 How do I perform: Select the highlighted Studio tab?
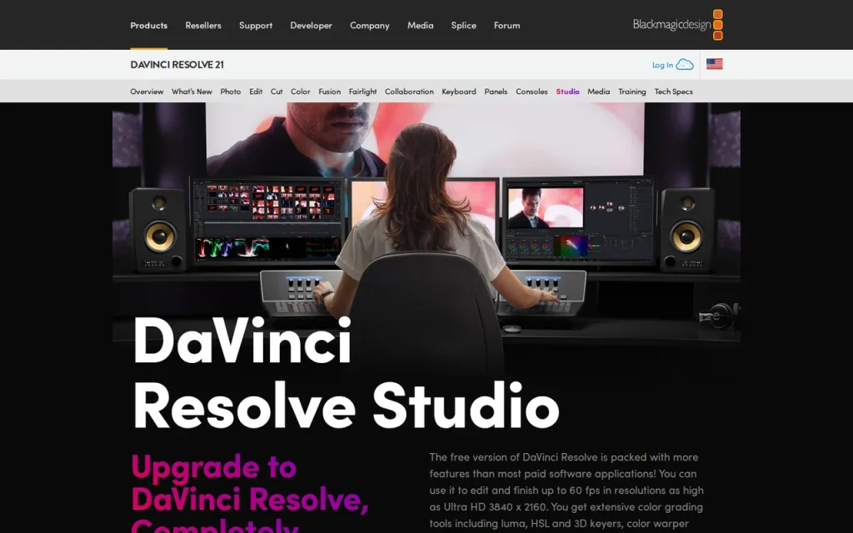tap(567, 92)
